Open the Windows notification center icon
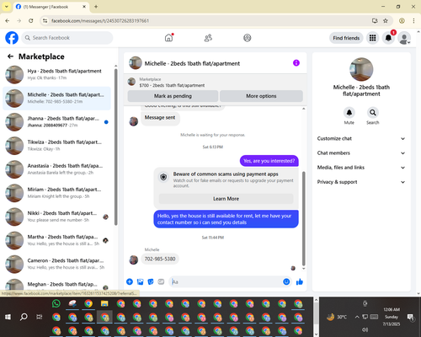This screenshot has height=337, width=421. pyautogui.click(x=411, y=317)
